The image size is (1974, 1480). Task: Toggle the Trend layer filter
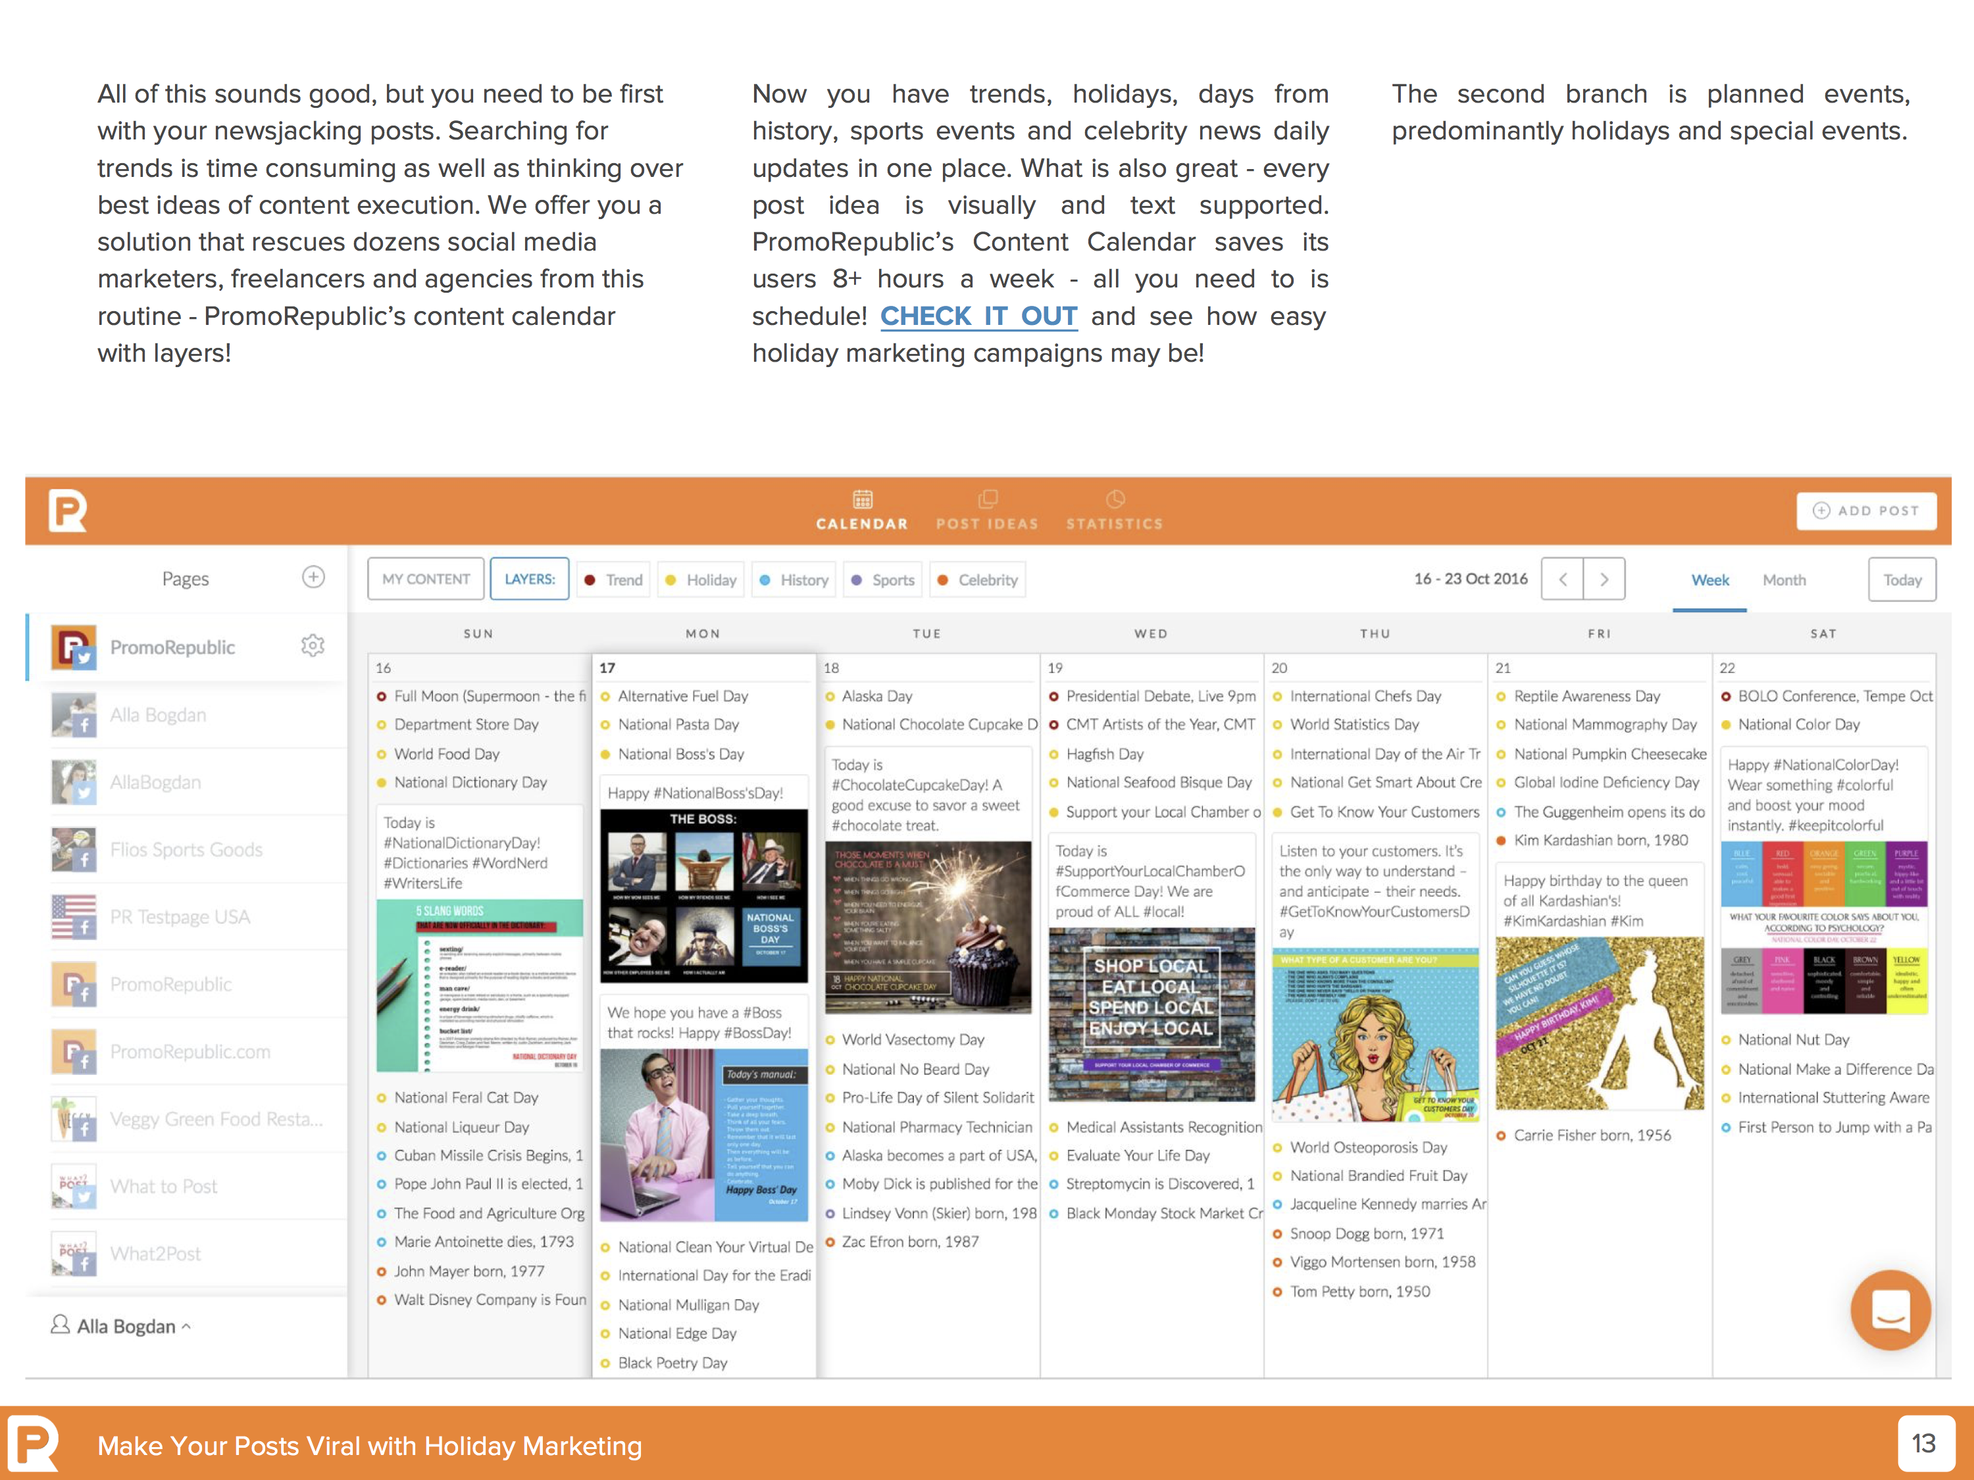pyautogui.click(x=614, y=580)
